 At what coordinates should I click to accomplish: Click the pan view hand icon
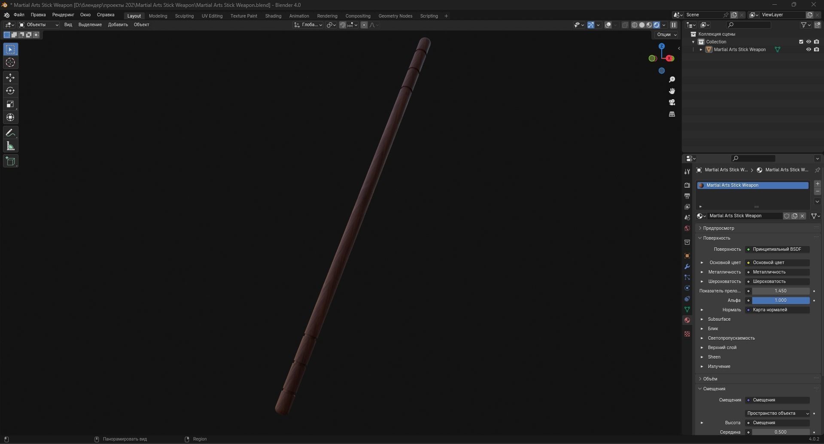click(672, 91)
